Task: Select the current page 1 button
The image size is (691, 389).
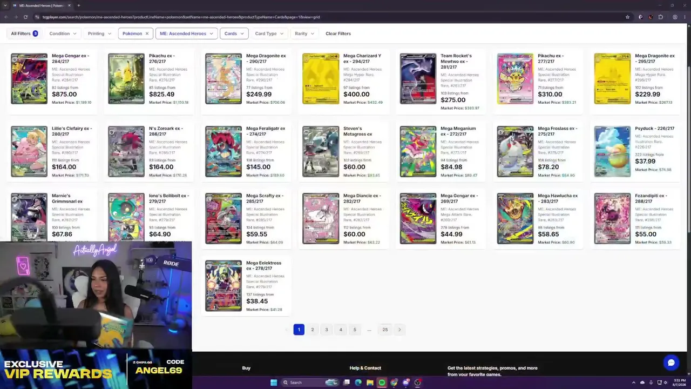Action: click(299, 330)
